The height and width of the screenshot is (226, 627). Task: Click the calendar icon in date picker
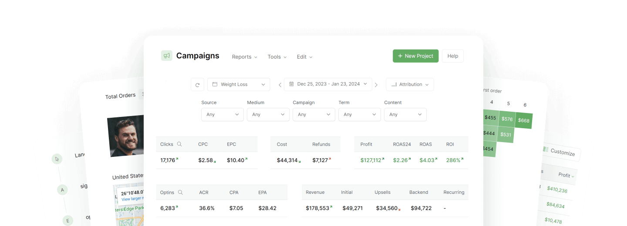291,84
